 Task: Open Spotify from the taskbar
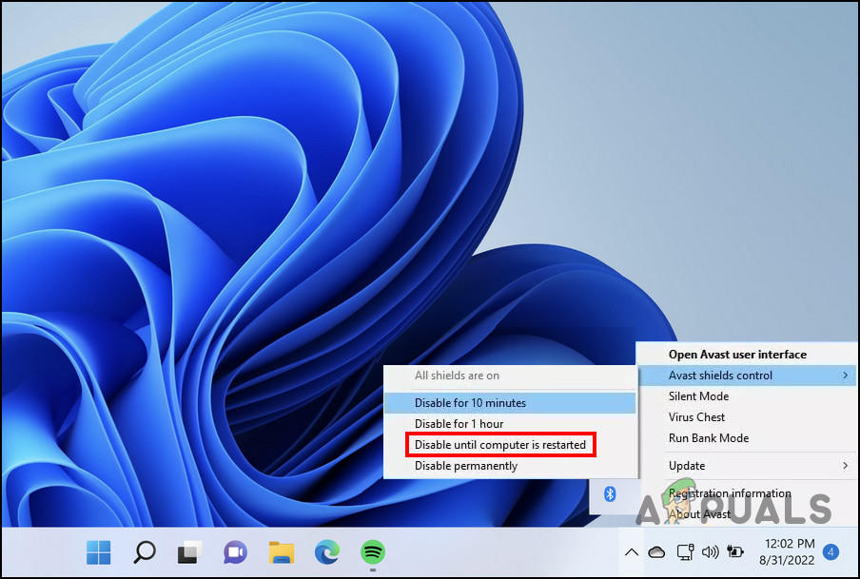click(x=372, y=551)
